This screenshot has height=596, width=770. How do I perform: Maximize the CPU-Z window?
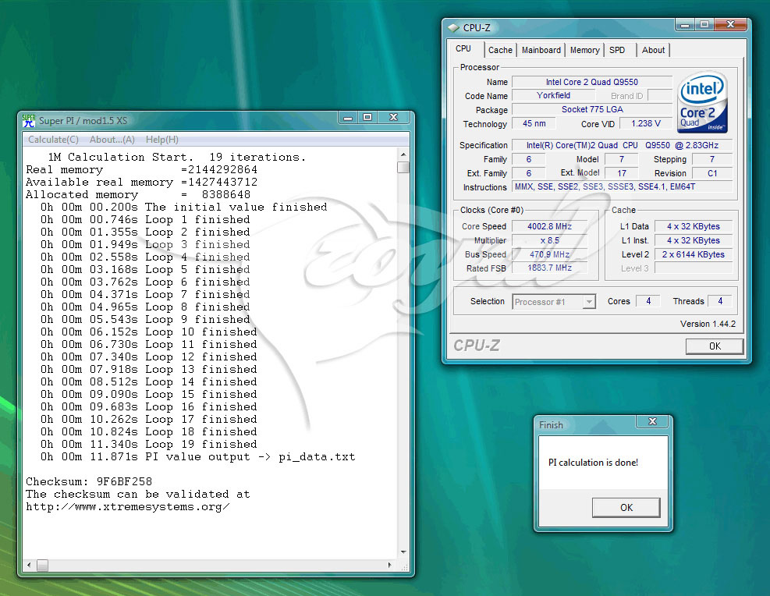(704, 24)
